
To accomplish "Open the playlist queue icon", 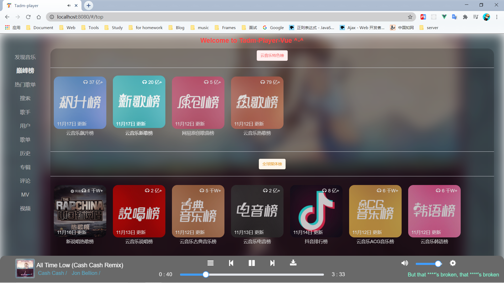I will coord(210,263).
